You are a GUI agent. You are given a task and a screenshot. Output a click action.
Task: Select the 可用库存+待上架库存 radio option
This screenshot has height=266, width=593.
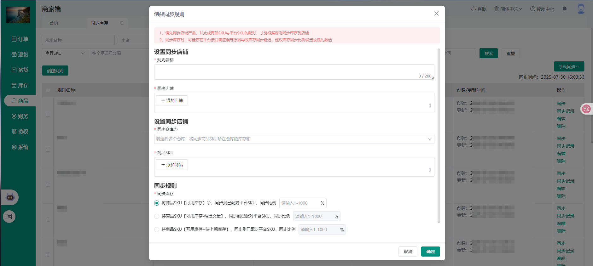157,229
